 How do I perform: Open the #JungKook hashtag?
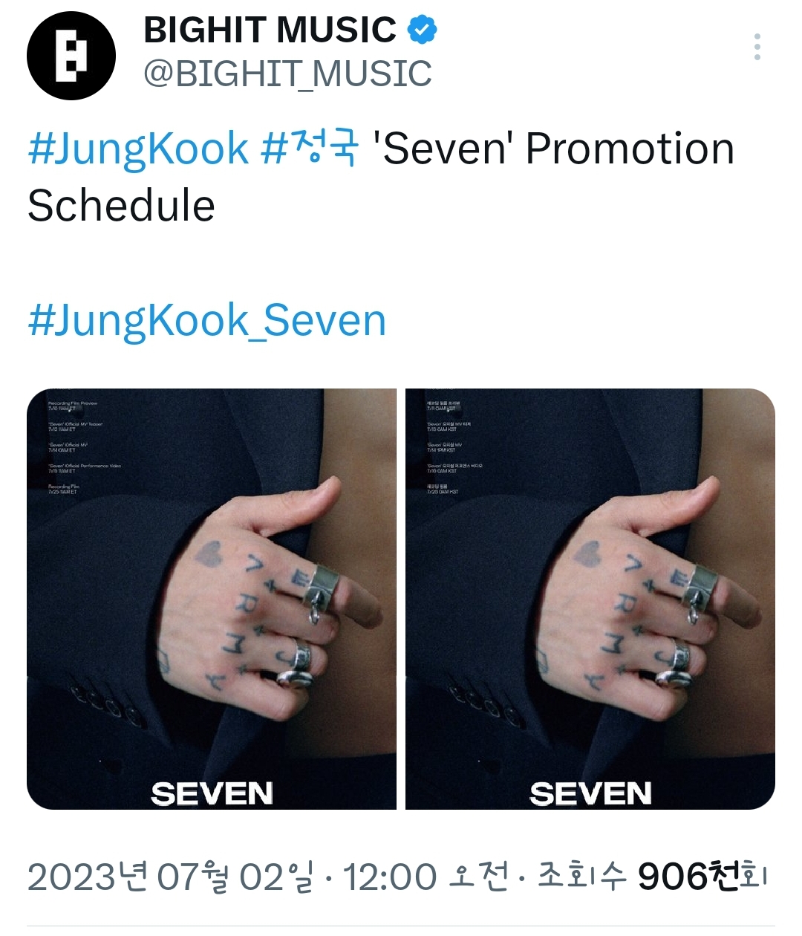138,149
